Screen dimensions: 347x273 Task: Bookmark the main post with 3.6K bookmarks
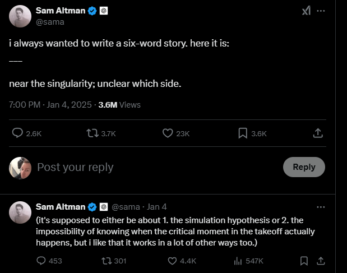(x=243, y=133)
